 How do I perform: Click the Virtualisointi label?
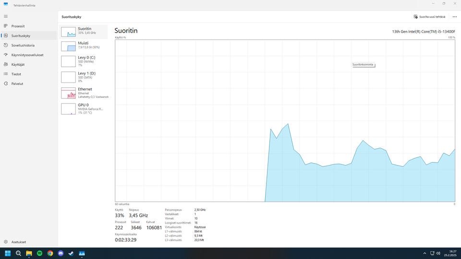click(x=173, y=227)
